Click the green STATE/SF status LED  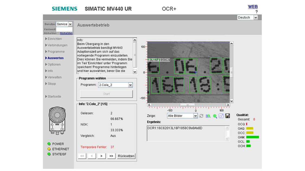(49, 154)
